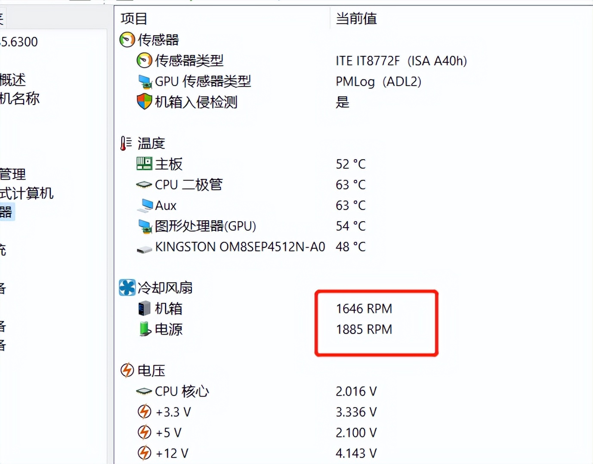Click the monitor icon beside GPU 传感器类型

(145, 82)
